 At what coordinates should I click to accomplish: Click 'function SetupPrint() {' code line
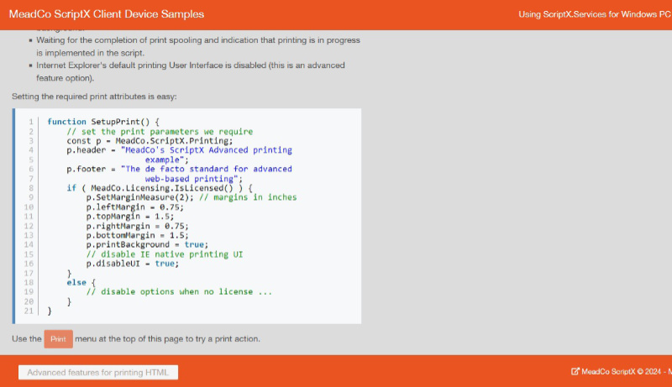(x=103, y=122)
